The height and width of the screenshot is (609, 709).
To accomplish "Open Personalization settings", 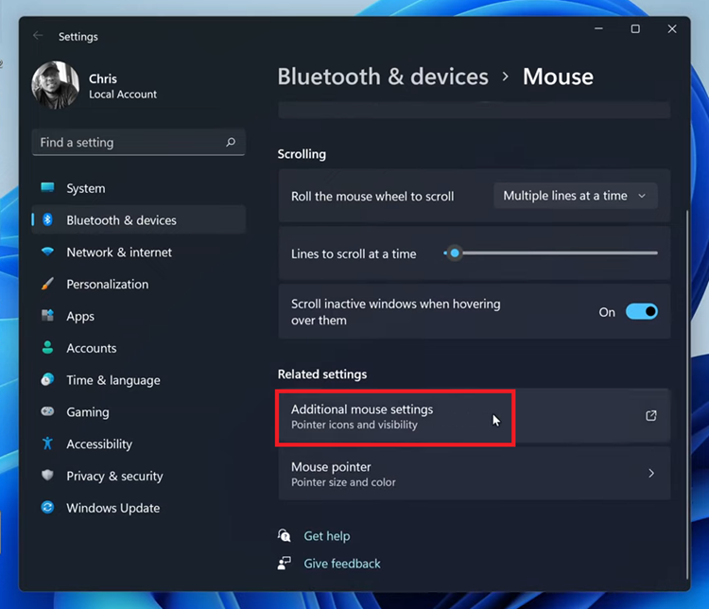I will (x=139, y=284).
